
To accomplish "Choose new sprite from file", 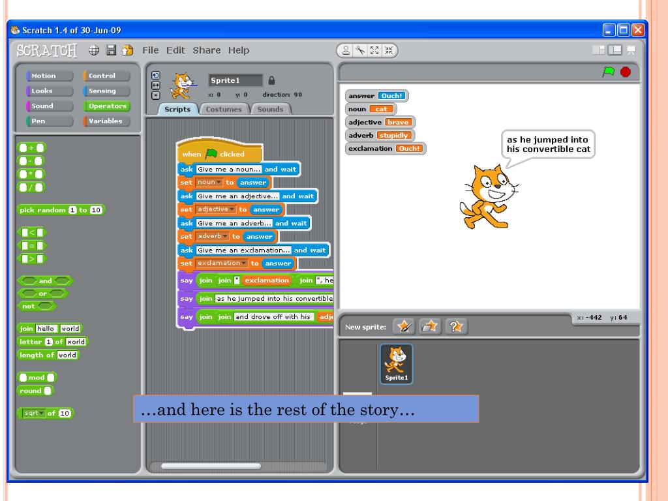I will click(429, 327).
